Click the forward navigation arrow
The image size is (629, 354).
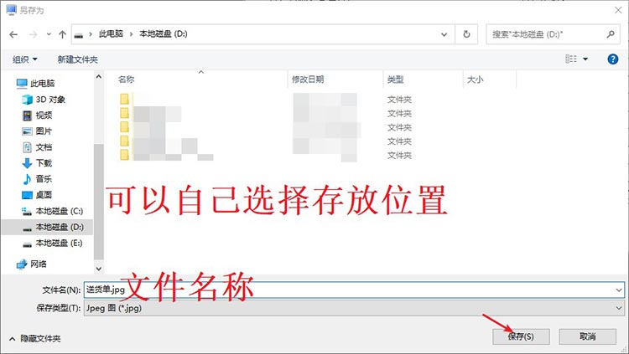[33, 34]
